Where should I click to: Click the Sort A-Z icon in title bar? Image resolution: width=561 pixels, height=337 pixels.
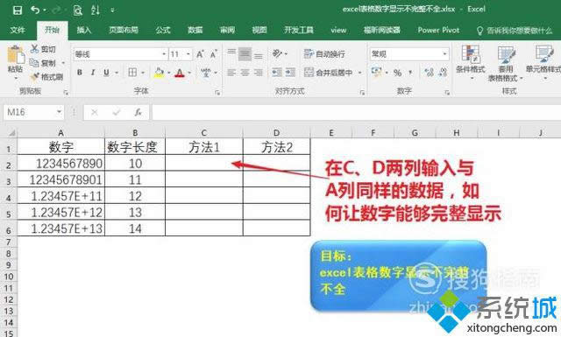96,10
